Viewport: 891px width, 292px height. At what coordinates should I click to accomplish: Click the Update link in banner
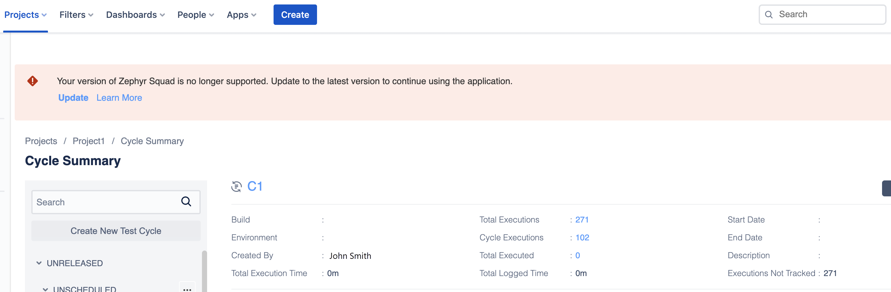tap(73, 98)
